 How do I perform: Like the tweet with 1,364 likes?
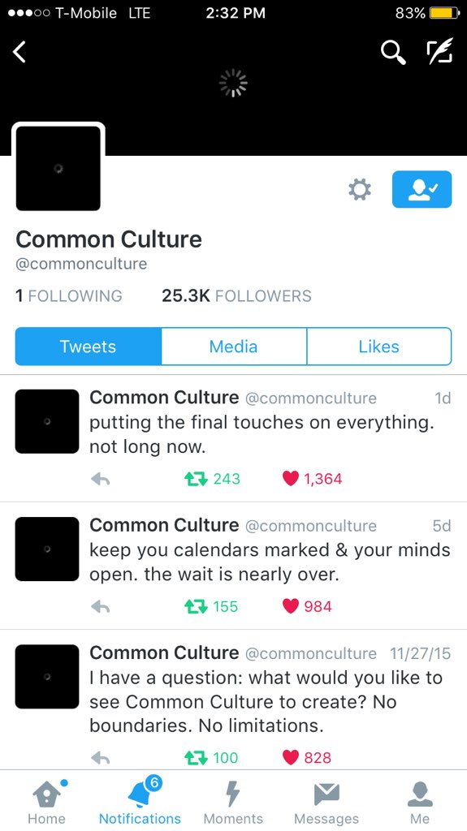[312, 479]
